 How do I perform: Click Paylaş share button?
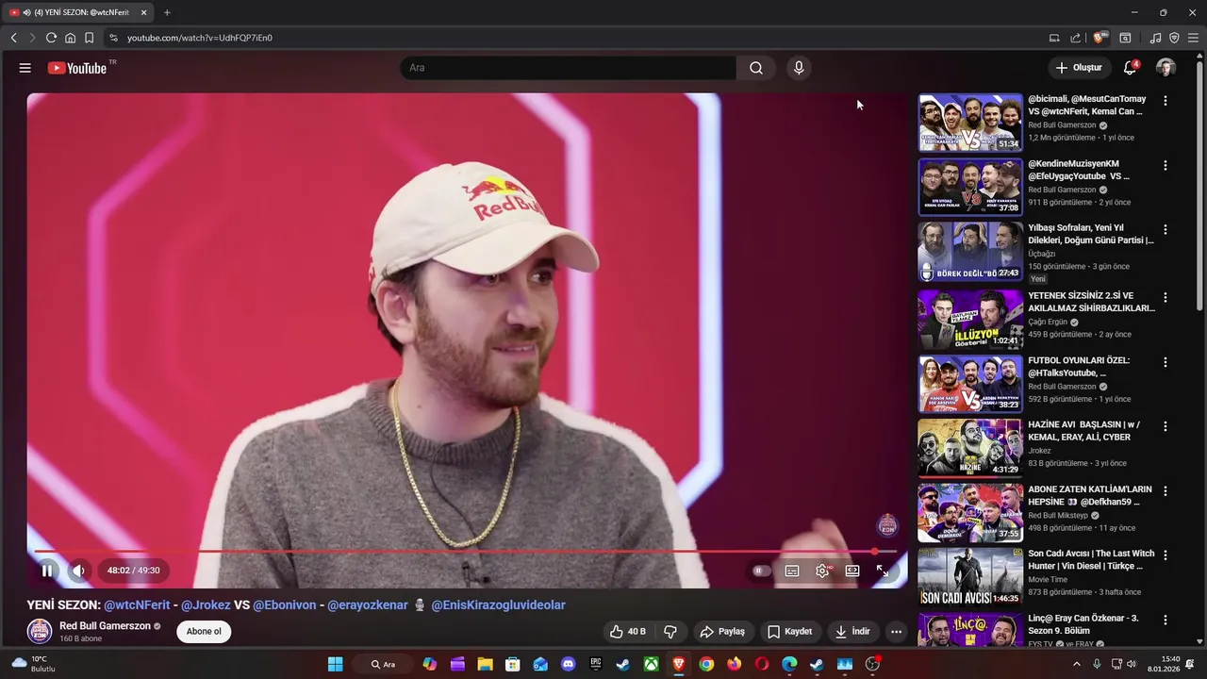(721, 631)
